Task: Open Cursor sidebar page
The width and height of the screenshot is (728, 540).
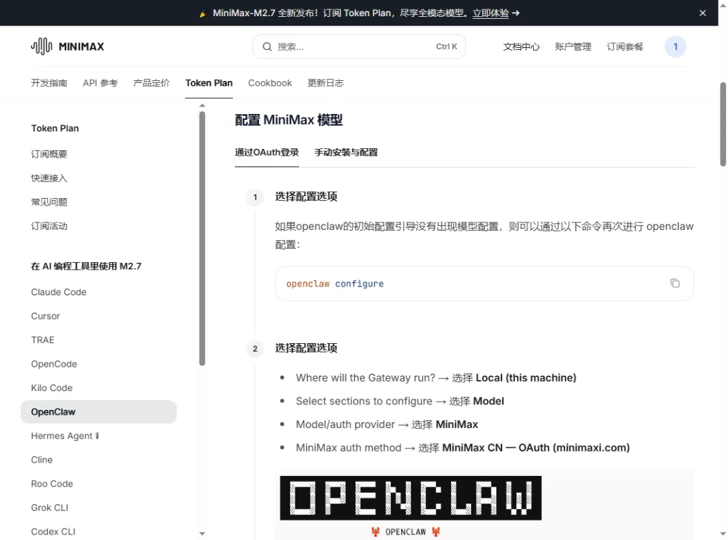Action: tap(46, 316)
